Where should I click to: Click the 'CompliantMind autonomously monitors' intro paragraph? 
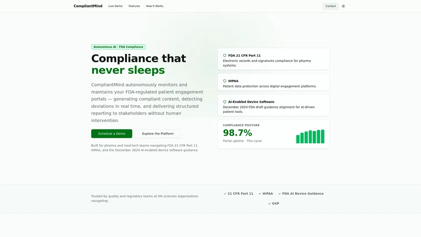point(147,103)
